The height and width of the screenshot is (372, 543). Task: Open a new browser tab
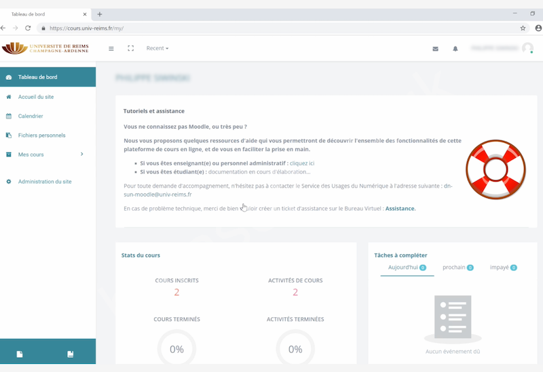tap(100, 14)
